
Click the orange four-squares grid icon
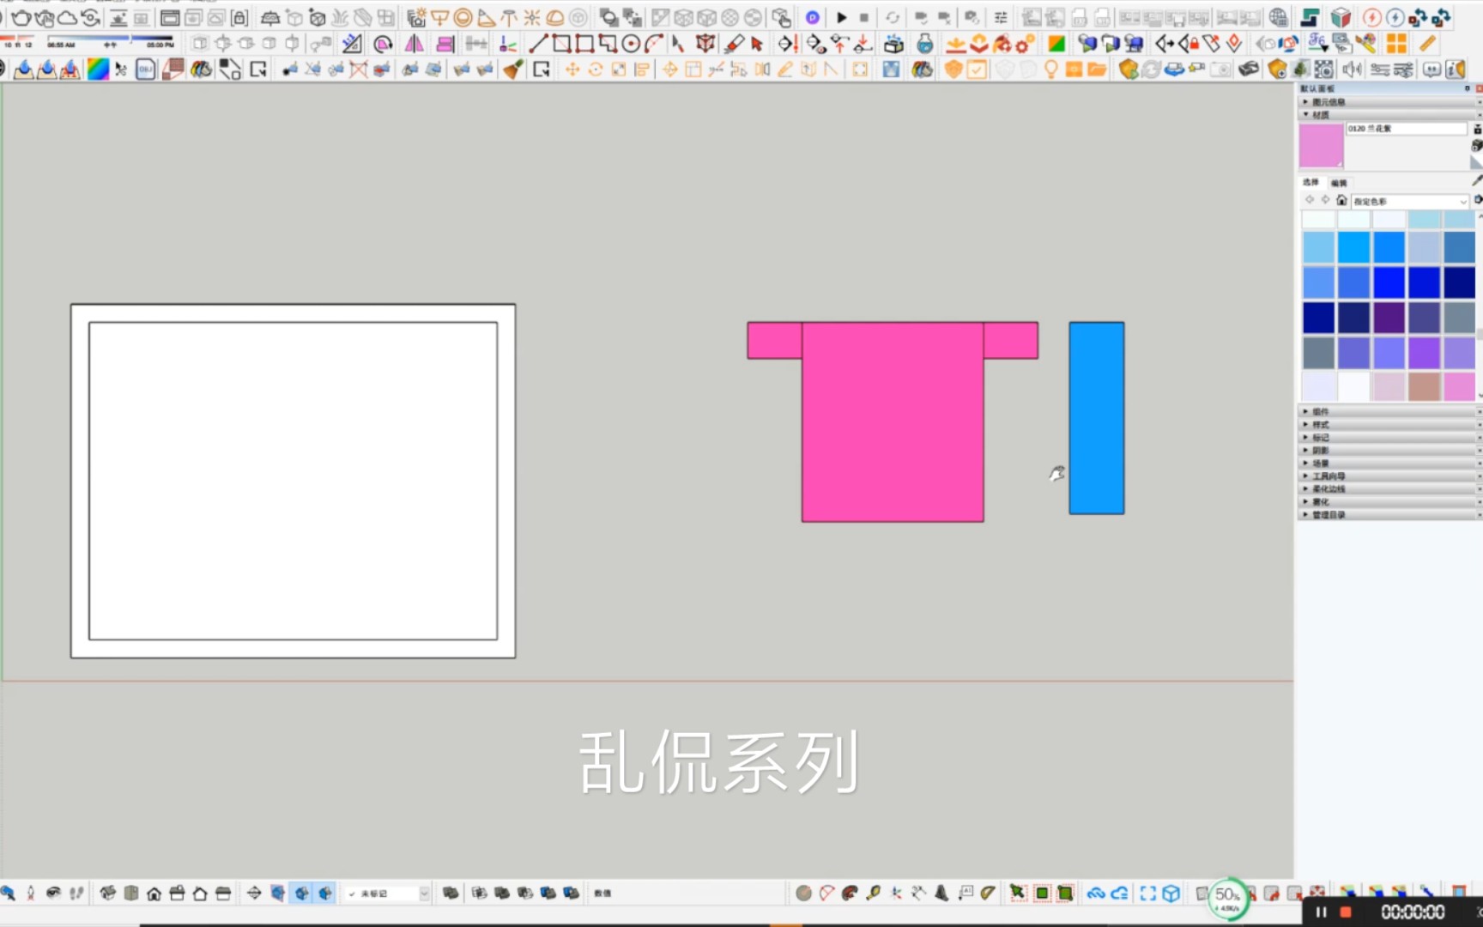pyautogui.click(x=1397, y=44)
